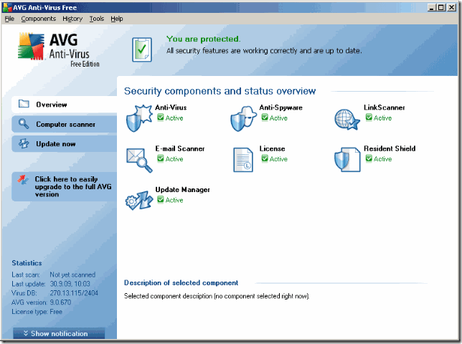The height and width of the screenshot is (344, 462).
Task: Select the Anti-Virus label
Action: pos(171,107)
